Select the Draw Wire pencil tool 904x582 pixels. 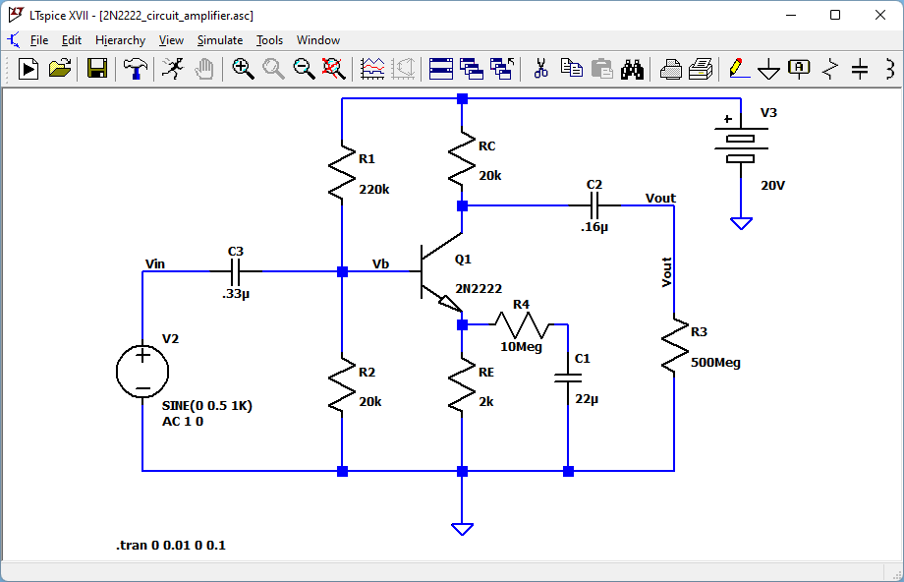click(x=739, y=69)
